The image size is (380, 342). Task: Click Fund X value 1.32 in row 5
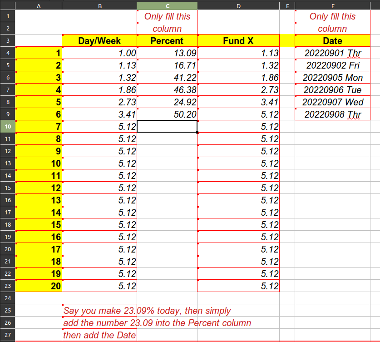[x=238, y=65]
